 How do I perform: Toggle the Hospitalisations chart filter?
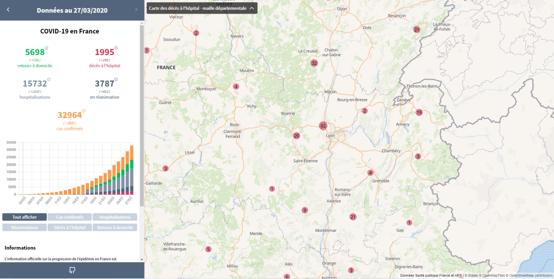coord(115,217)
